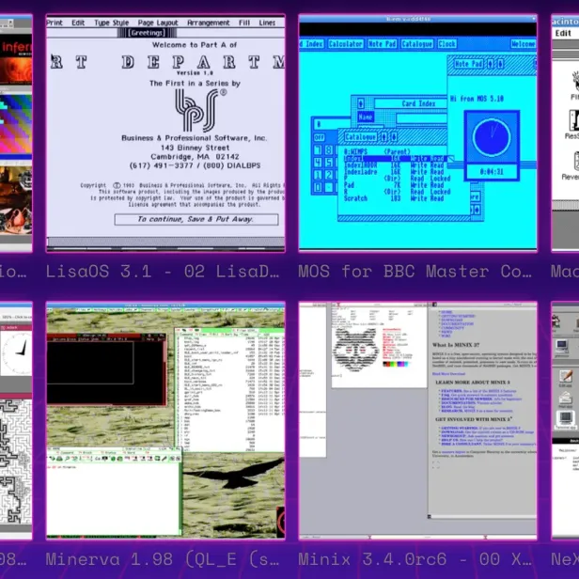Click the [Greetings] window title in LisaOS
The image size is (579, 579).
pos(147,33)
